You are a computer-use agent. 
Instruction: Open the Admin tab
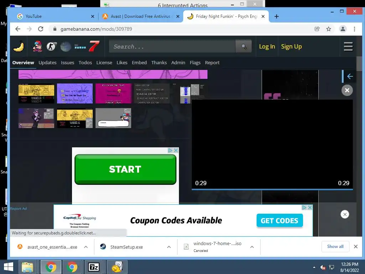178,63
